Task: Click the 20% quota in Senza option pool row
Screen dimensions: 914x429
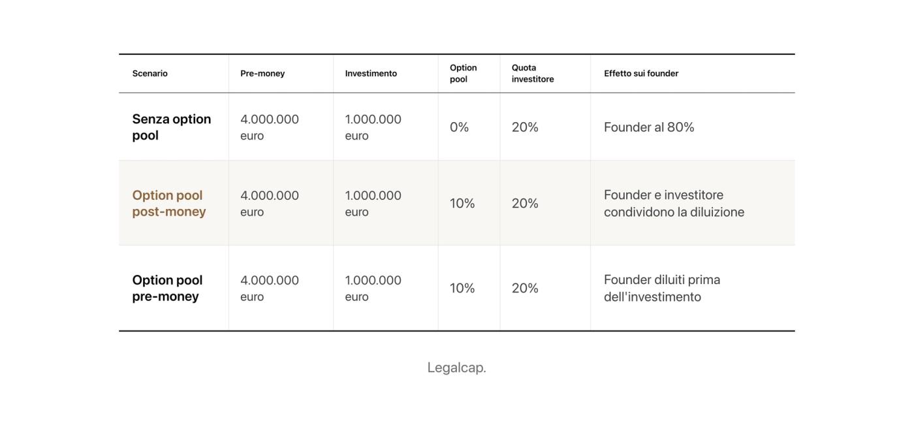Action: (x=525, y=127)
